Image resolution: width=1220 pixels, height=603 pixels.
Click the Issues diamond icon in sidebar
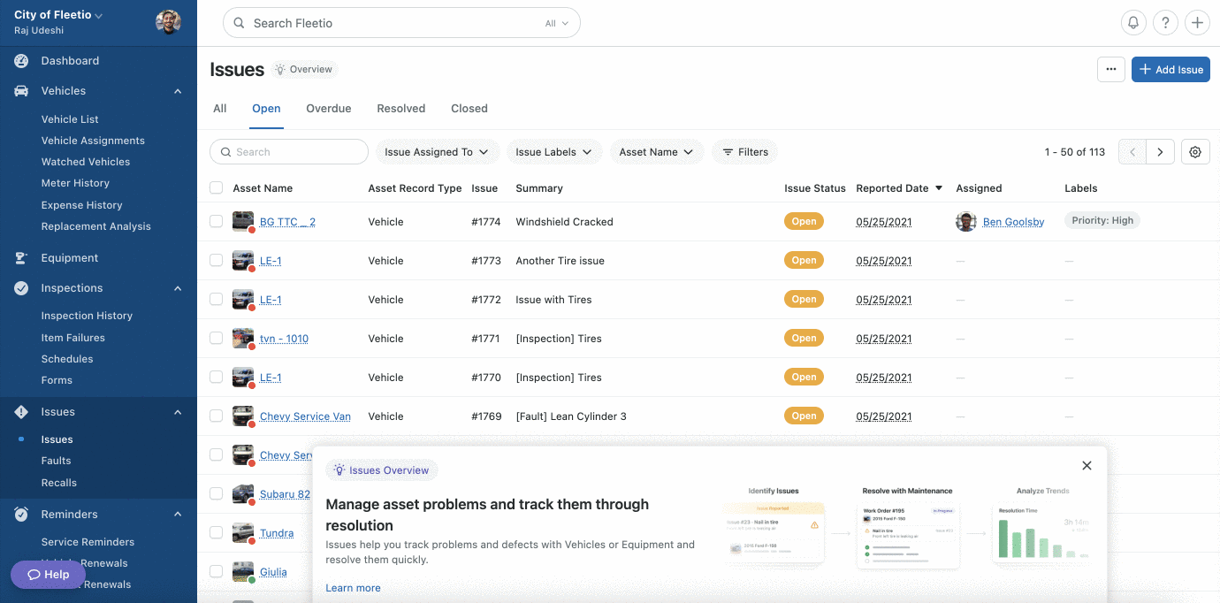point(21,412)
